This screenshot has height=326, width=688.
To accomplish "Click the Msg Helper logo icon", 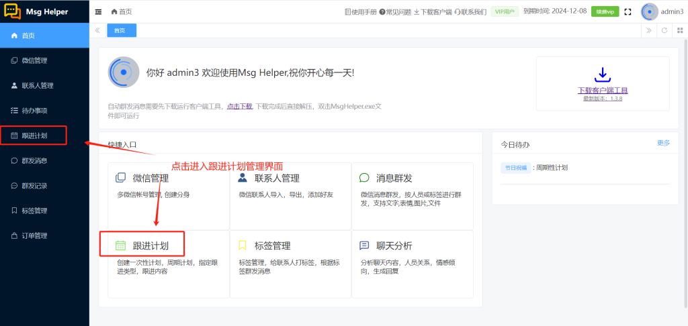I will tap(13, 11).
